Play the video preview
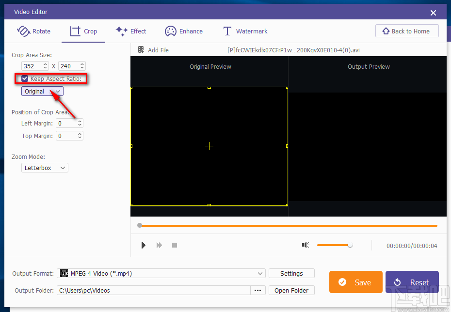Screen dimensions: 451x312 (143, 245)
